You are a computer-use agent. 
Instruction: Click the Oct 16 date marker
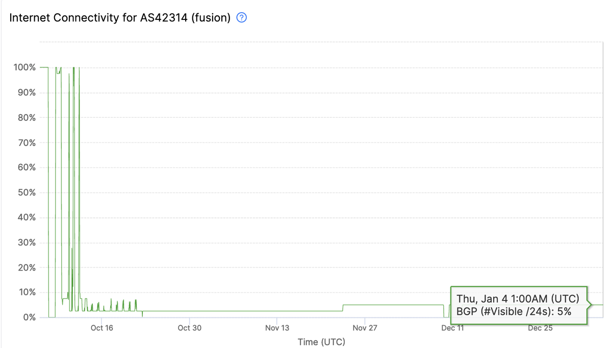(x=101, y=328)
